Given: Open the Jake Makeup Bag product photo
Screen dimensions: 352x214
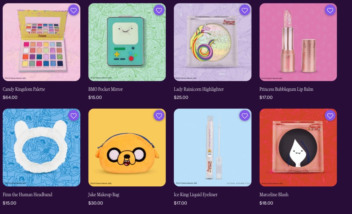Looking at the screenshot, I should click(127, 148).
